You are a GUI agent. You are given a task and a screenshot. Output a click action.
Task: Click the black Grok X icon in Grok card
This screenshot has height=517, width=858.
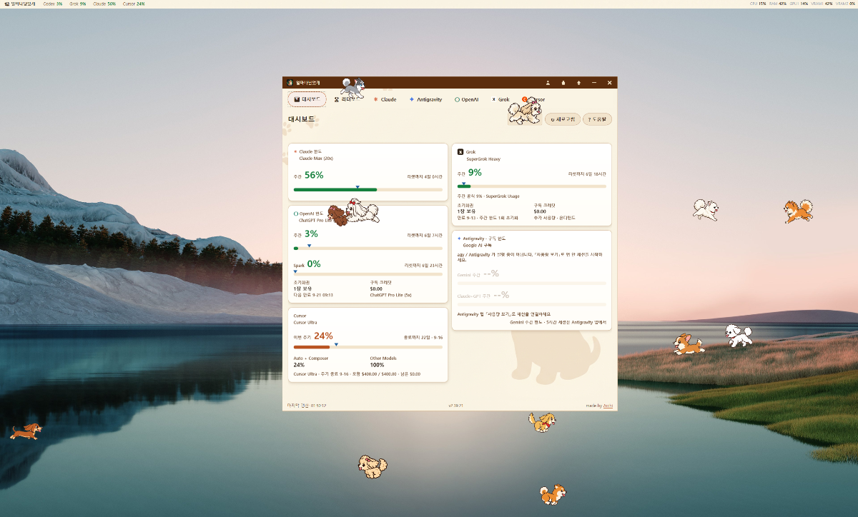coord(460,152)
